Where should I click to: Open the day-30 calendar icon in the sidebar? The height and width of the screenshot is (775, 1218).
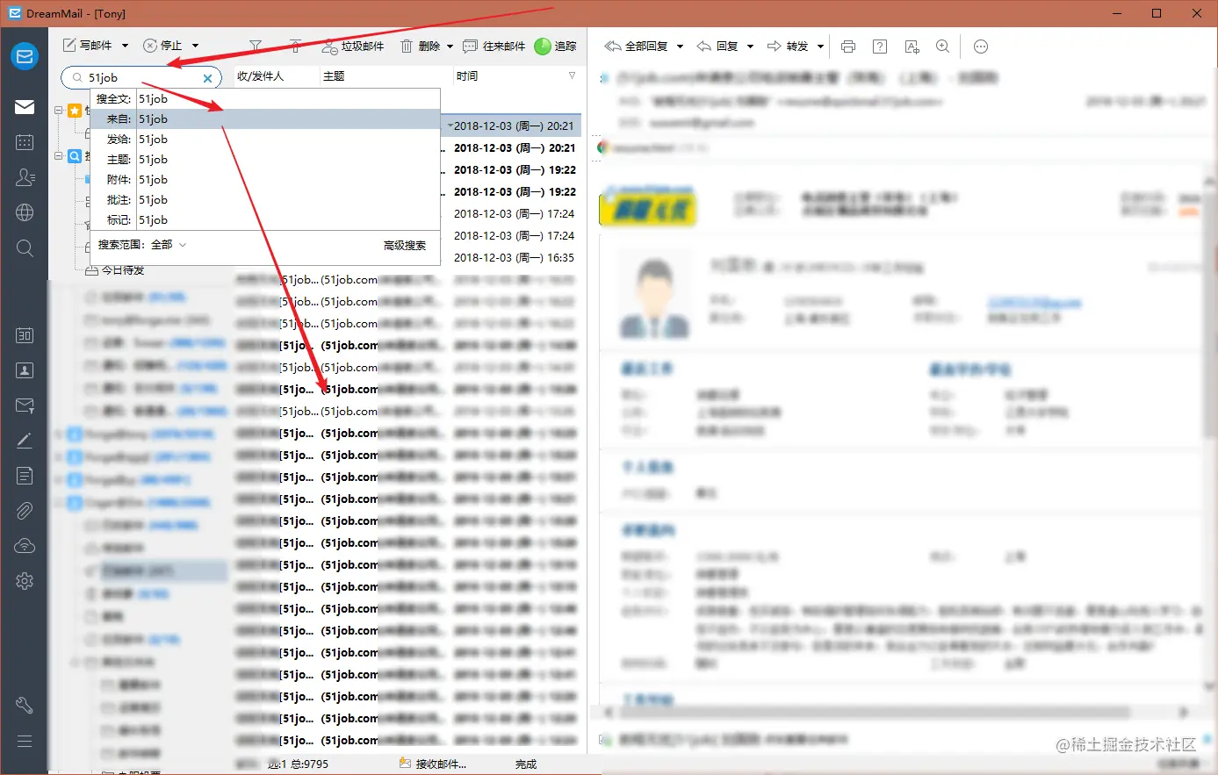coord(25,335)
